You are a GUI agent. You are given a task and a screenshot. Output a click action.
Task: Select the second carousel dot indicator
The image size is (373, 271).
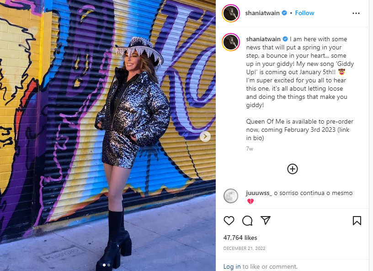click(x=109, y=265)
